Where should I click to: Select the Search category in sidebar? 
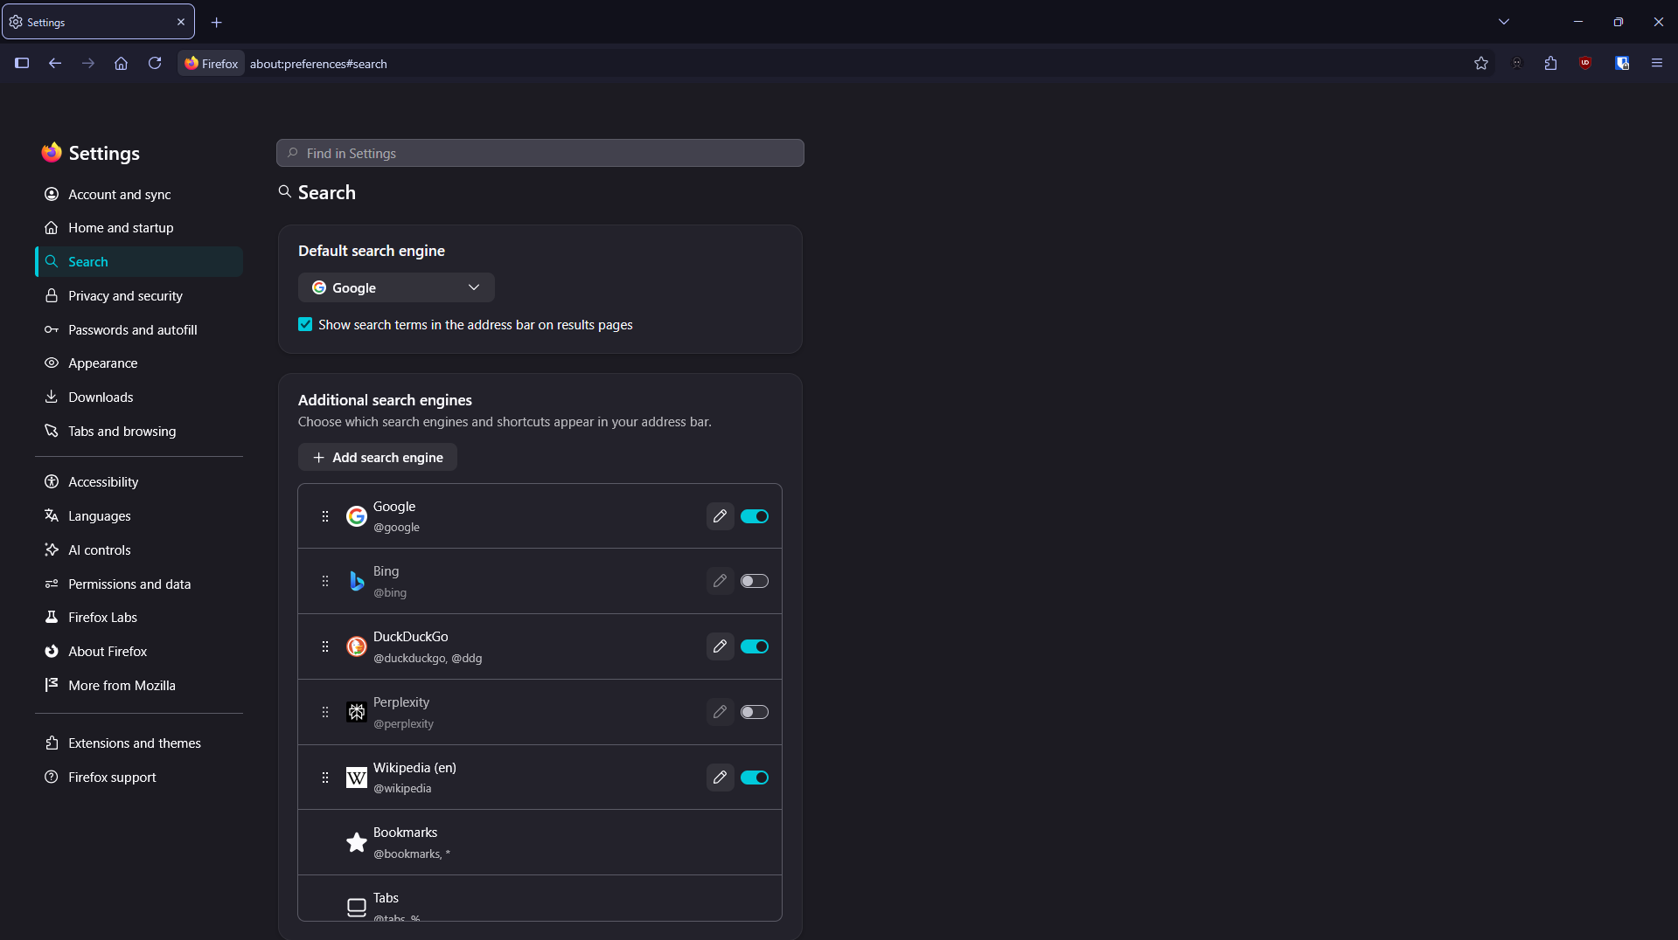click(x=139, y=262)
